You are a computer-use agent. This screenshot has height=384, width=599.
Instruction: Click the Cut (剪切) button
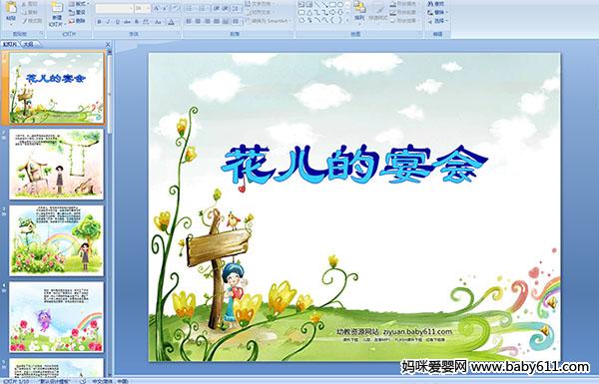30,4
